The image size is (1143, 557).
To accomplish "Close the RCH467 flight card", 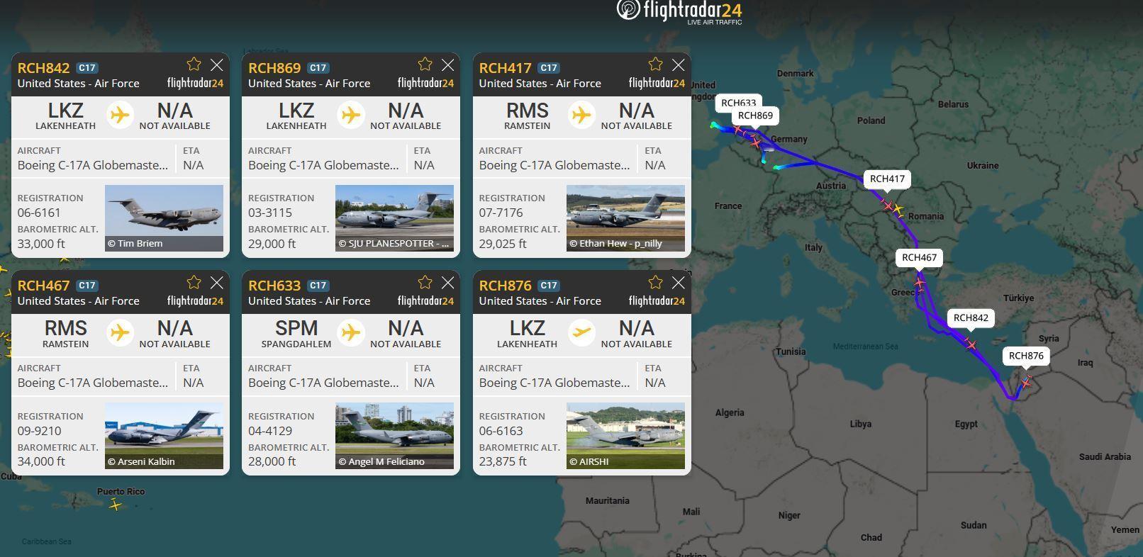I will (217, 283).
